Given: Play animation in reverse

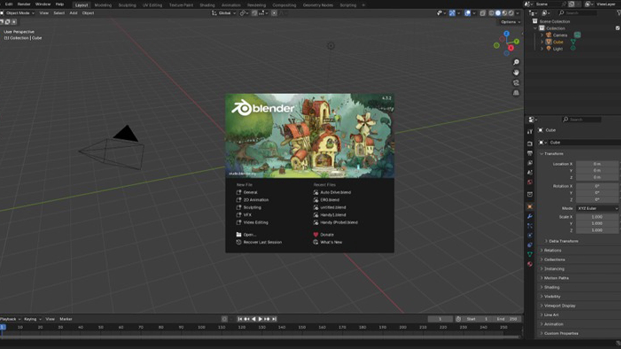Looking at the screenshot, I should [254, 319].
